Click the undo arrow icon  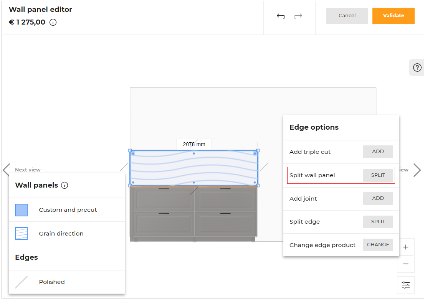281,16
